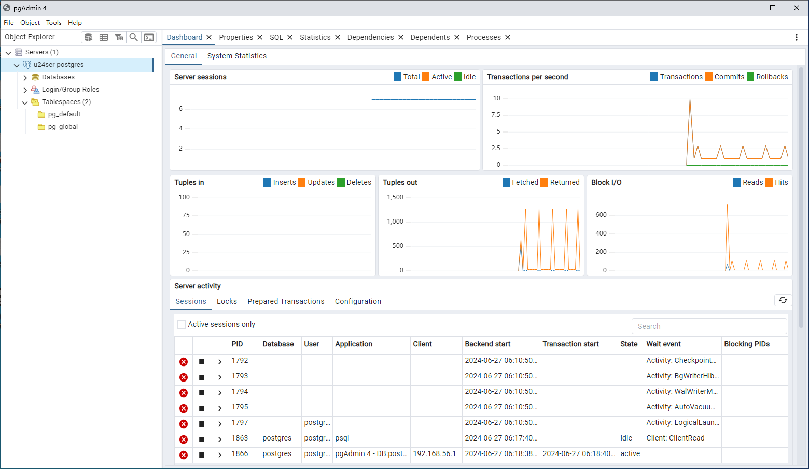Open the Prepared Transactions tab

pyautogui.click(x=286, y=301)
